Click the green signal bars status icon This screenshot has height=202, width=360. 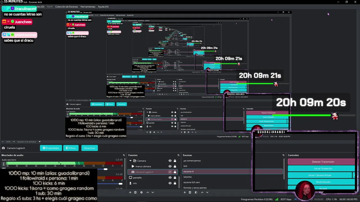(277, 199)
